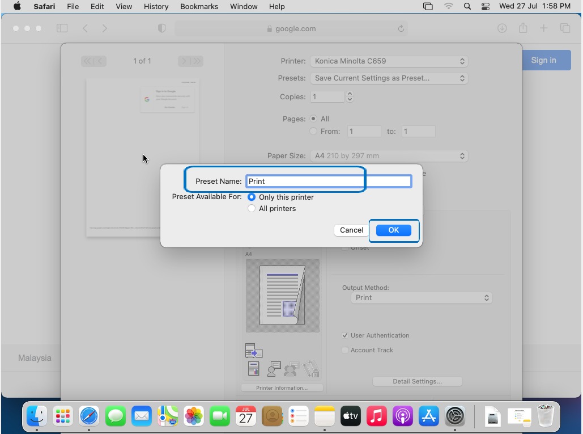Open System Preferences from the Dock
Screen dimensions: 583x434
455,417
